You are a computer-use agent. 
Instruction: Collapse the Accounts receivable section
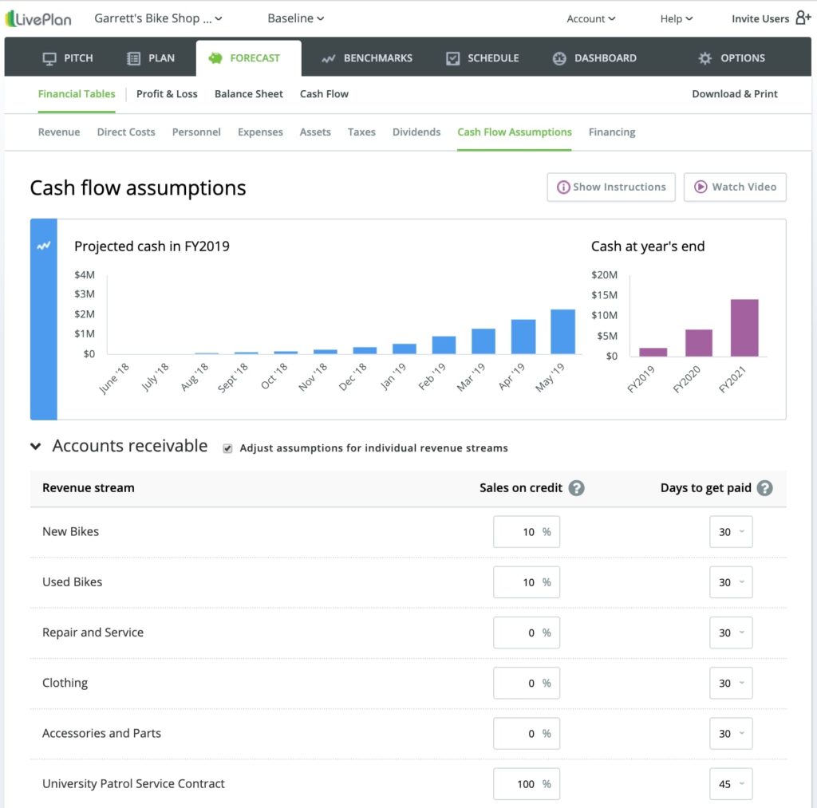click(x=35, y=446)
